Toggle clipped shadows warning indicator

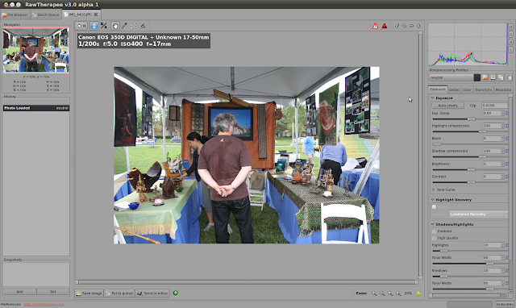pyautogui.click(x=385, y=26)
